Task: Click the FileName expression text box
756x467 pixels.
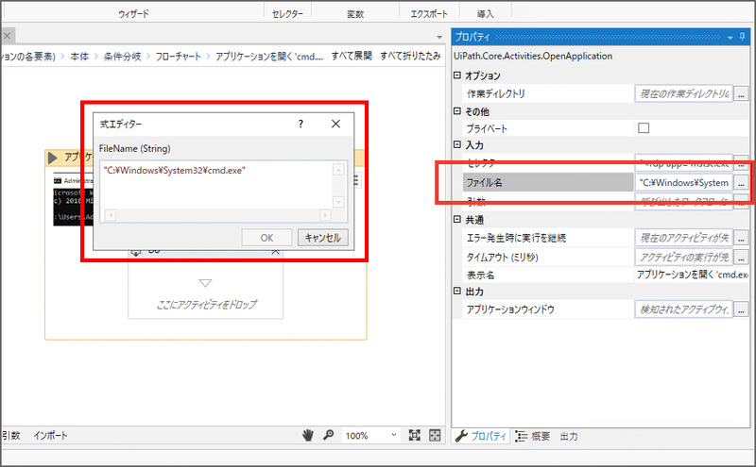Action: pos(216,185)
